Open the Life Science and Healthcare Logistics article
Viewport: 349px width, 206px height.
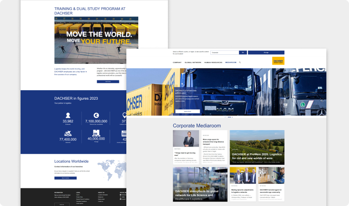(200, 184)
